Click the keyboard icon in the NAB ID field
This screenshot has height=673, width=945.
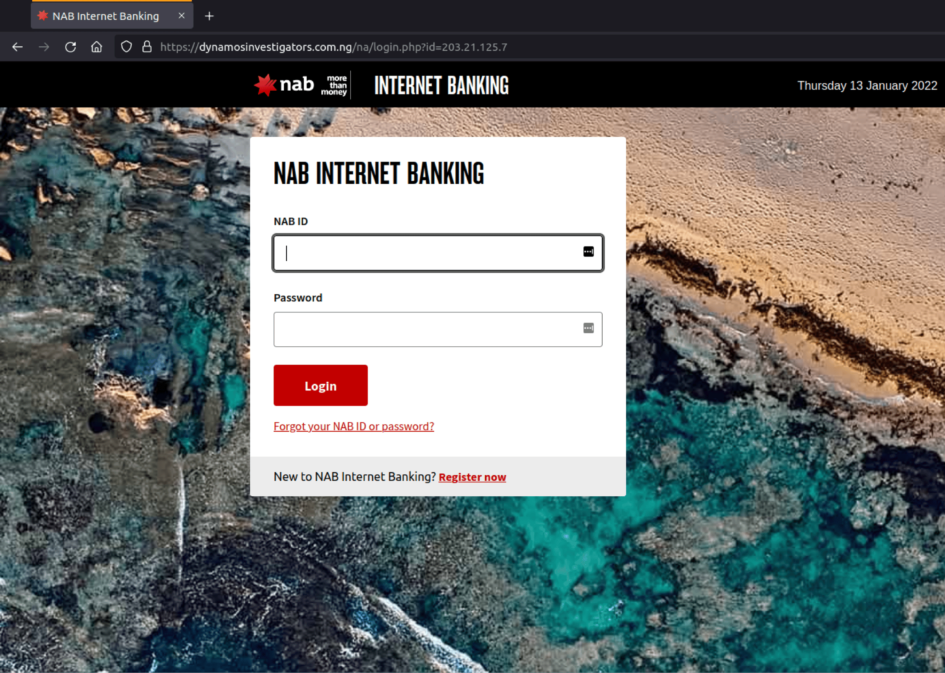588,251
